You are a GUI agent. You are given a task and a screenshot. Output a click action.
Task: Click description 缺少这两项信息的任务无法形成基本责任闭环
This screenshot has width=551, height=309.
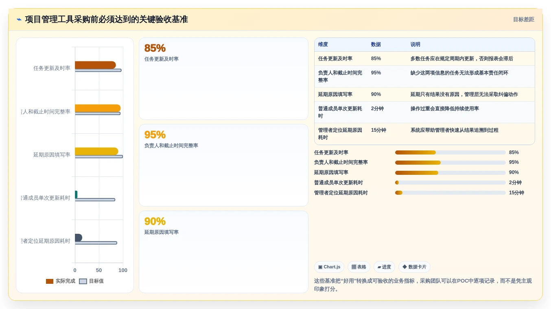(459, 73)
